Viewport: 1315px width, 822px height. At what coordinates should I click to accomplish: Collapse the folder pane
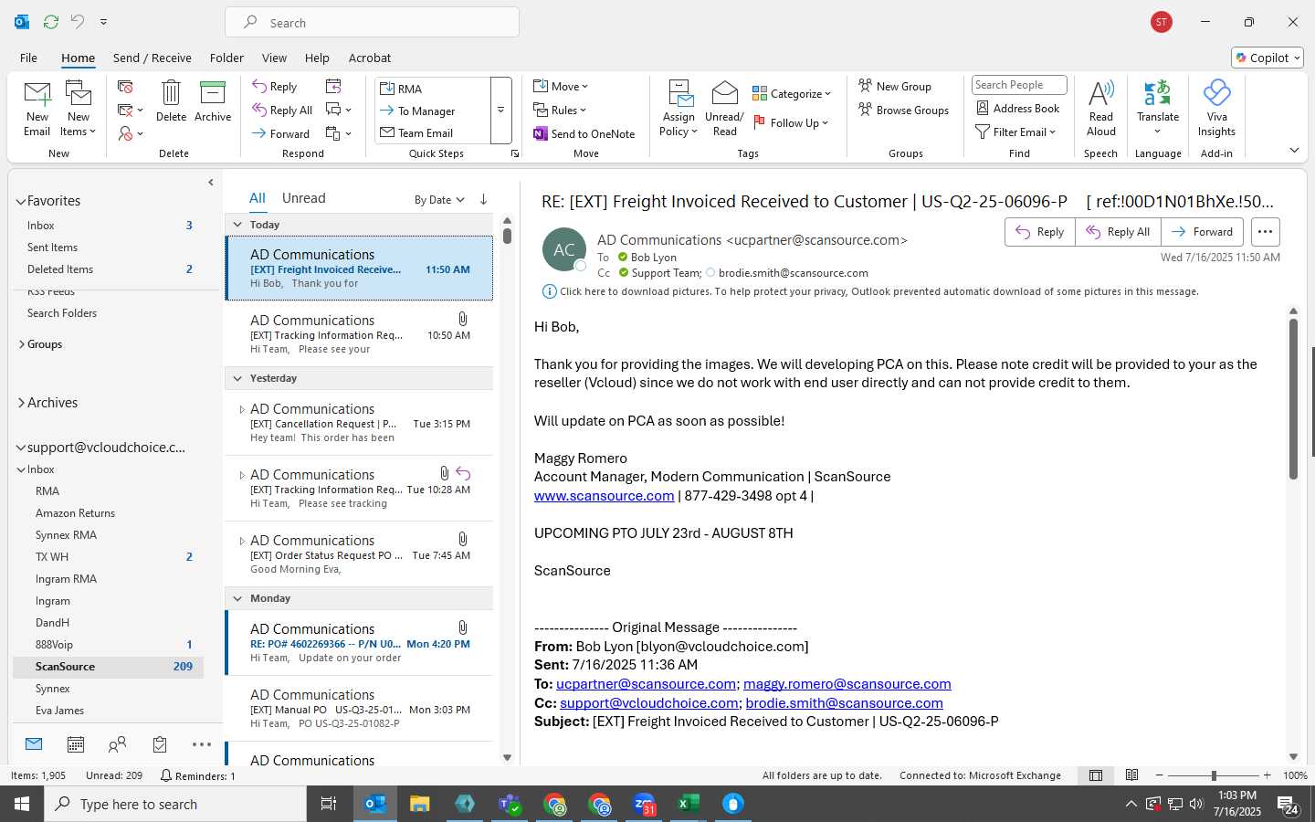(x=211, y=182)
